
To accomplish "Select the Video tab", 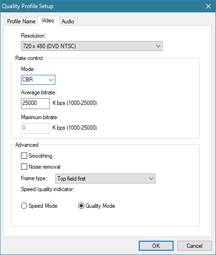I will click(48, 20).
